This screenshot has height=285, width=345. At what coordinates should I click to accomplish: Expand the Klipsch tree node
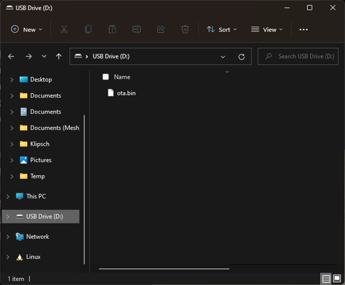pyautogui.click(x=12, y=144)
